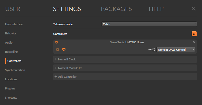Add the Nome II Clock controller
The width and height of the screenshot is (202, 105).
click(125, 59)
